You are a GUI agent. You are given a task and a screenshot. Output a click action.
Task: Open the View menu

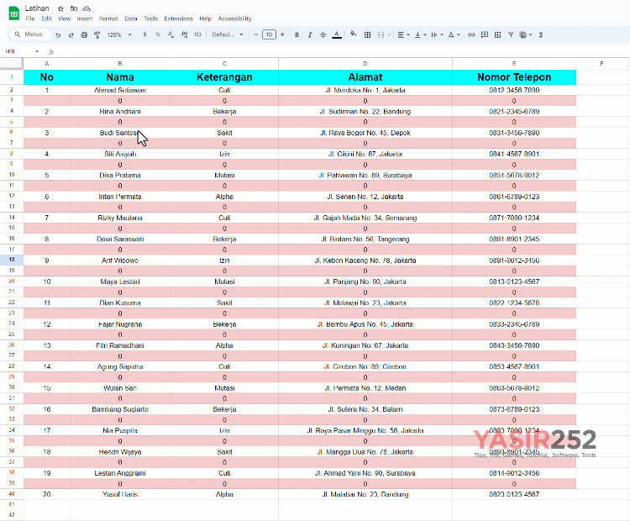(x=65, y=18)
